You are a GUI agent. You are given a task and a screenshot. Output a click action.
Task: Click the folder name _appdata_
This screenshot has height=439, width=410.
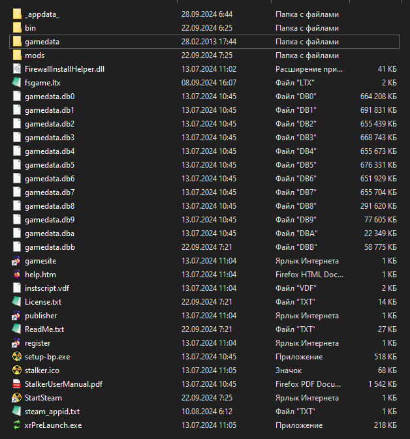click(42, 14)
